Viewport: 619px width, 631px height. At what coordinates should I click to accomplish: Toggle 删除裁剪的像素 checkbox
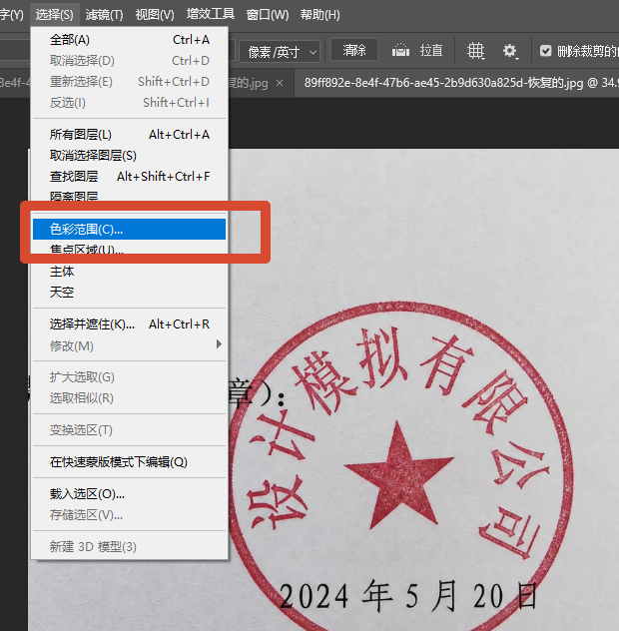[545, 51]
